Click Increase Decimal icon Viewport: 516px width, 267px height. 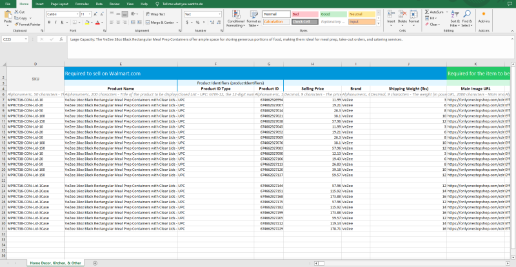(212, 23)
